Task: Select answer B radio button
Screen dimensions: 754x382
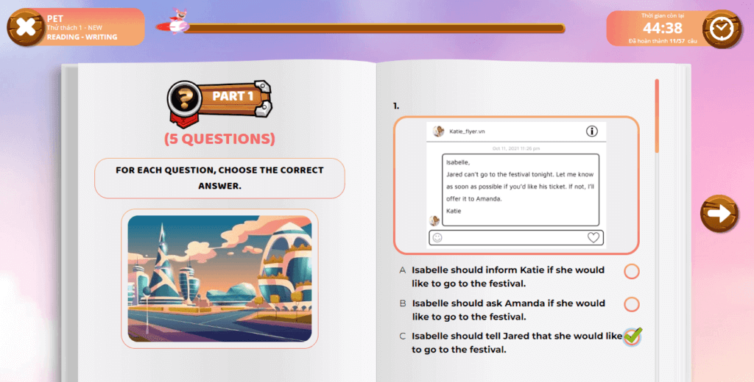Action: click(x=632, y=304)
